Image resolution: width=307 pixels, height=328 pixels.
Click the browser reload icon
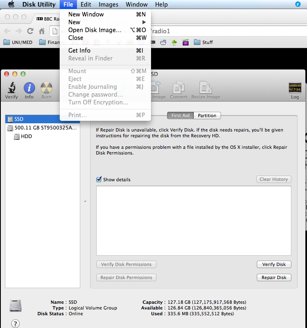click(30, 31)
